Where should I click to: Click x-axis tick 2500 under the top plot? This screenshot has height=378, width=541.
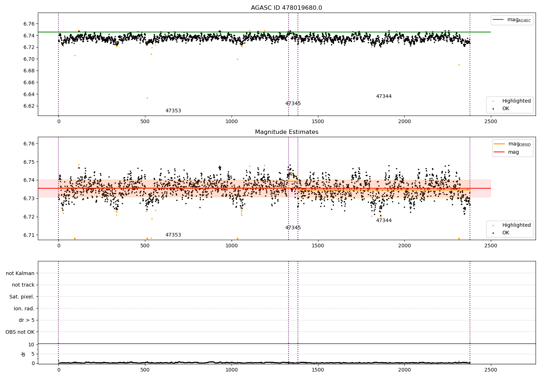491,122
